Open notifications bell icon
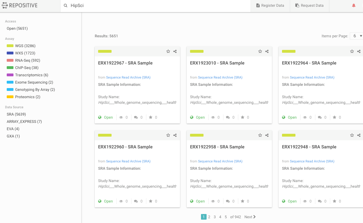Image resolution: width=363 pixels, height=223 pixels. pos(353,6)
